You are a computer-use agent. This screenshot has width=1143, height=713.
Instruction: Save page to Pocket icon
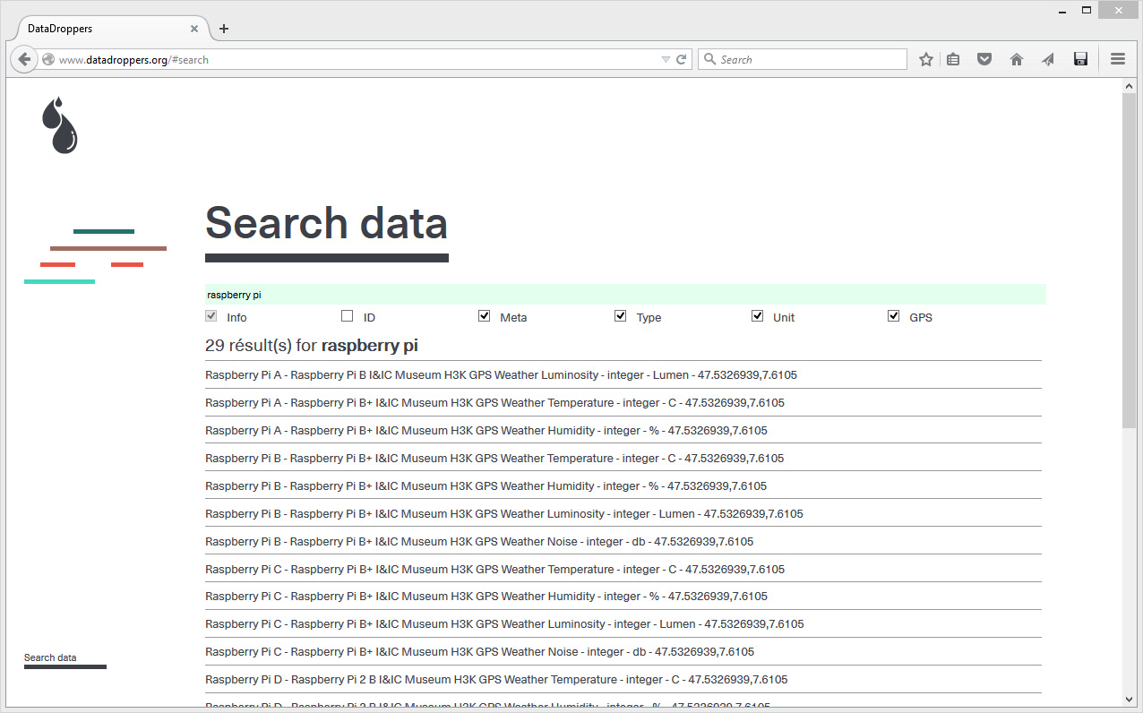(984, 59)
